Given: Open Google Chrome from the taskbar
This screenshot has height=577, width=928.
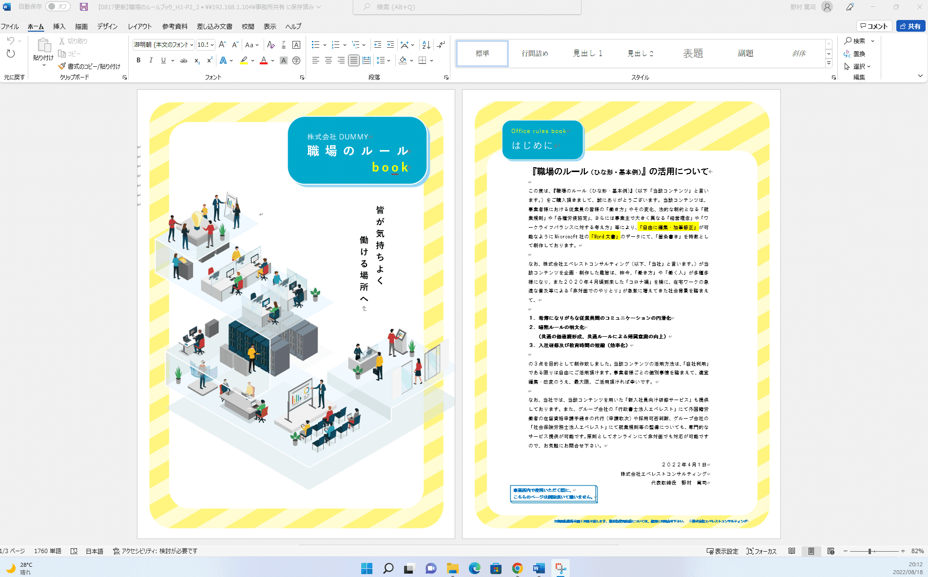Looking at the screenshot, I should tap(517, 568).
